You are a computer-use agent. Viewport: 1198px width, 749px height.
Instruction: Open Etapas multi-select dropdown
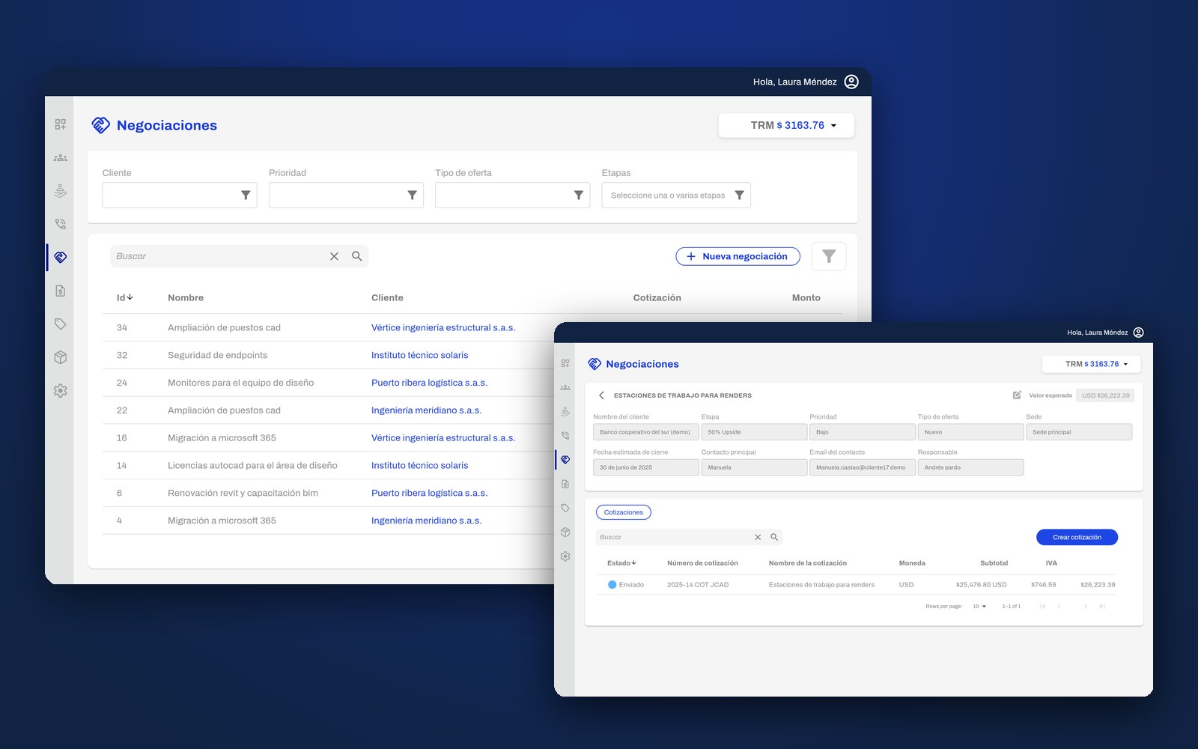tap(676, 195)
